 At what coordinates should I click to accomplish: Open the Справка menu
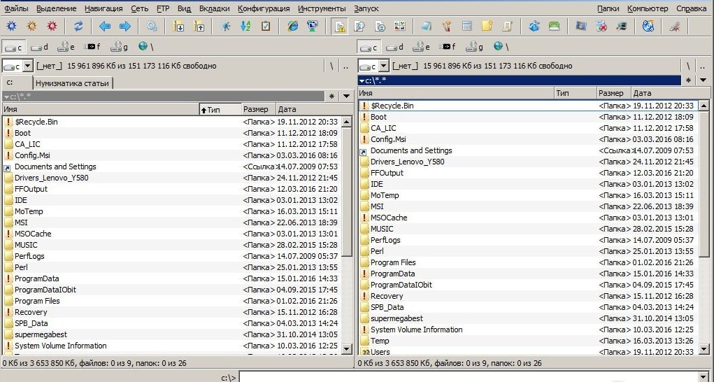click(x=691, y=8)
